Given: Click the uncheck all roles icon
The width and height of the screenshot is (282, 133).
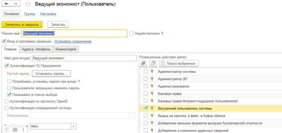Looking at the screenshot, I should pyautogui.click(x=153, y=63).
